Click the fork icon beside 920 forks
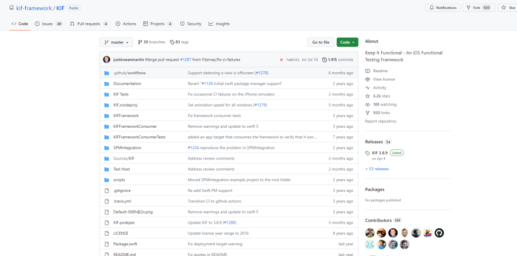Viewport: 517px width, 256px height. tap(368, 113)
